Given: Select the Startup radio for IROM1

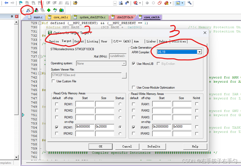Looking at the screenshot, I should click(120, 127).
